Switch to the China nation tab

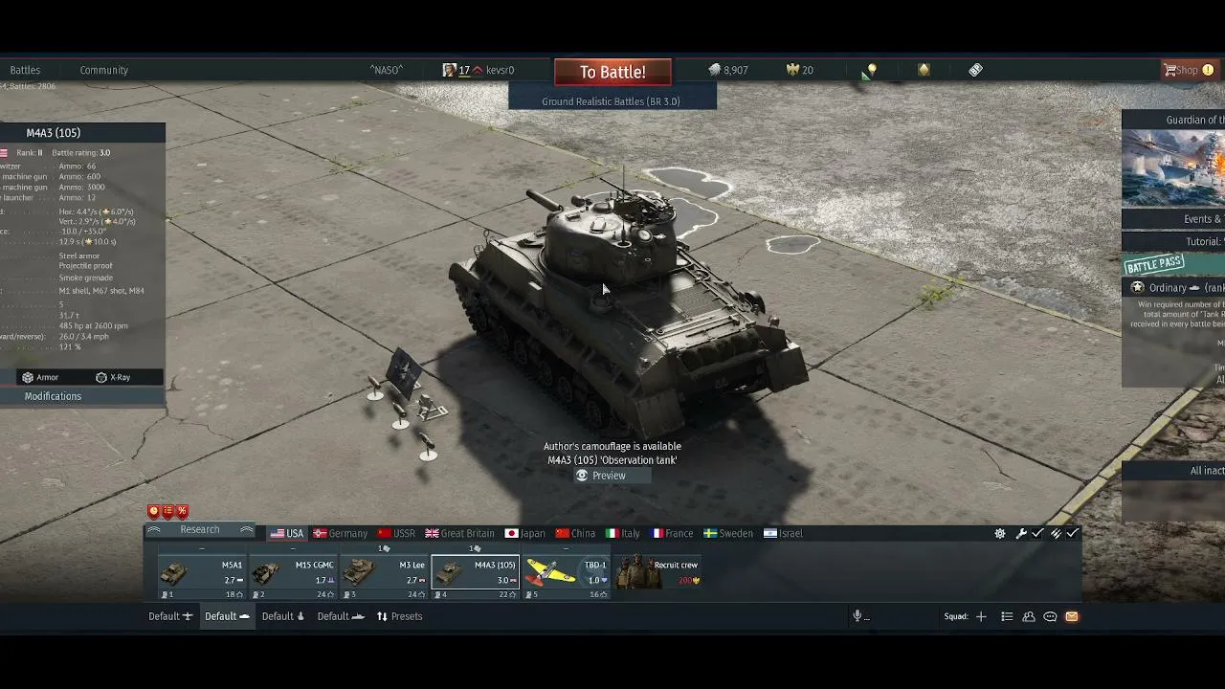tap(575, 533)
